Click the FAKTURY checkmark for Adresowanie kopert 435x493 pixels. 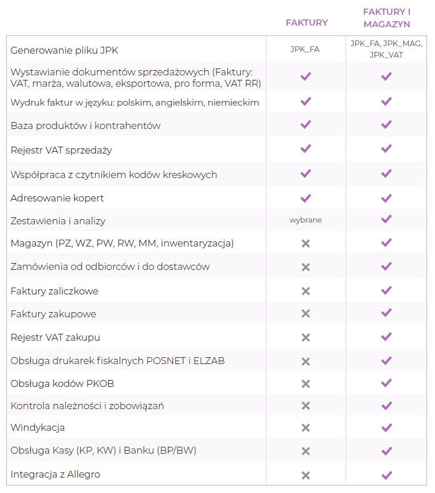pyautogui.click(x=306, y=198)
